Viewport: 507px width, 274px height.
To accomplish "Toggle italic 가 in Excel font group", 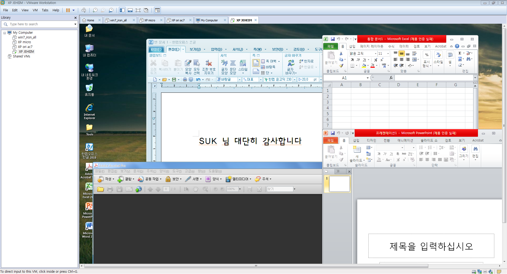I will click(x=358, y=60).
